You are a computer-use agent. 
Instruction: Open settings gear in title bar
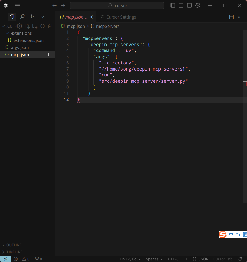pyautogui.click(x=198, y=5)
